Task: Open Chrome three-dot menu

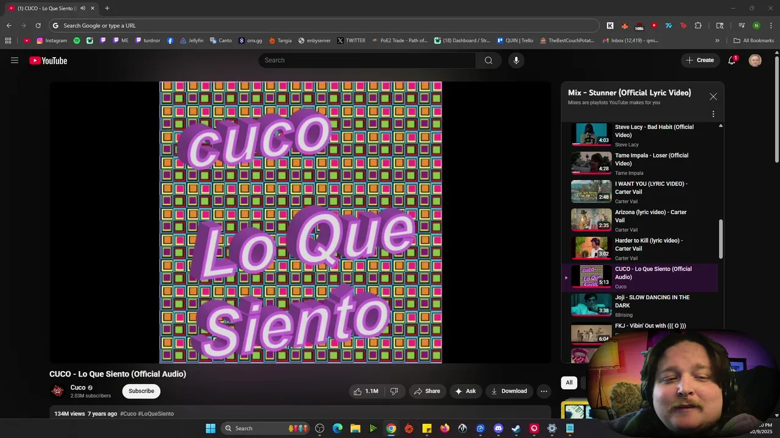Action: click(770, 26)
